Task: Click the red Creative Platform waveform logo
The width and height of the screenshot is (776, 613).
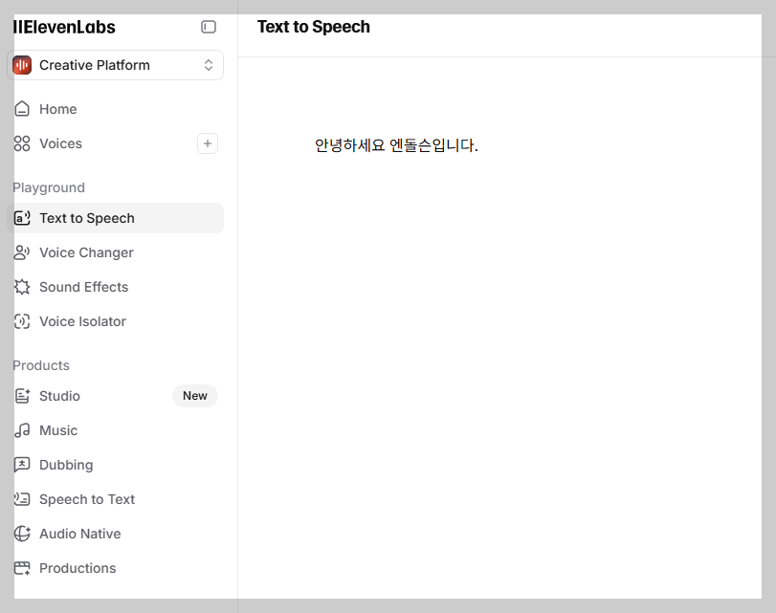Action: [x=22, y=65]
